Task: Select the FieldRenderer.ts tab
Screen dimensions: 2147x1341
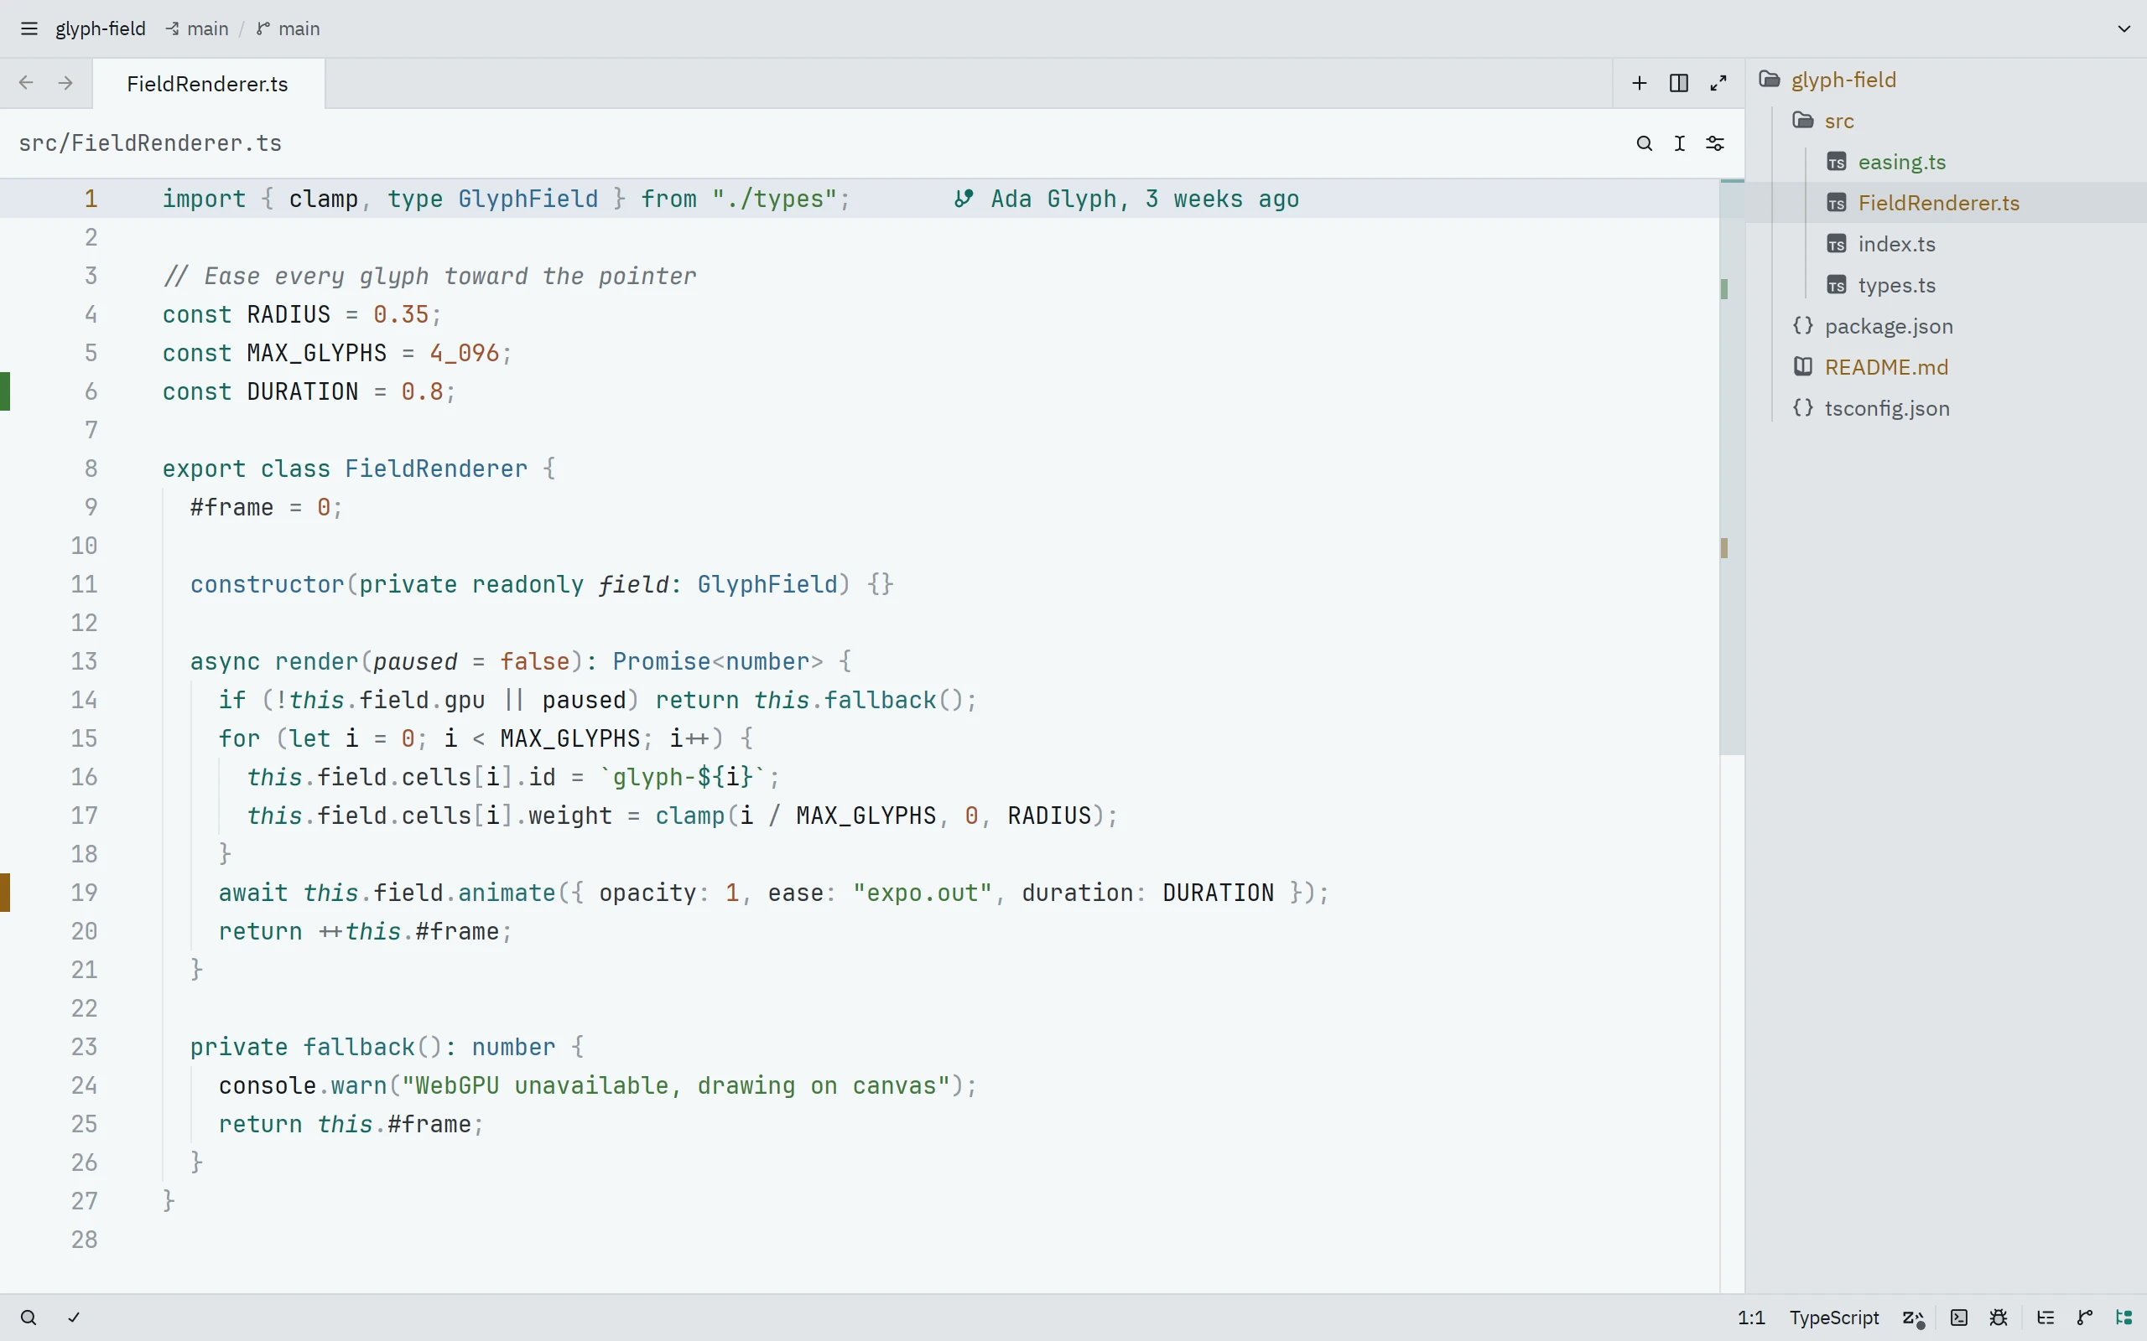Action: click(208, 83)
